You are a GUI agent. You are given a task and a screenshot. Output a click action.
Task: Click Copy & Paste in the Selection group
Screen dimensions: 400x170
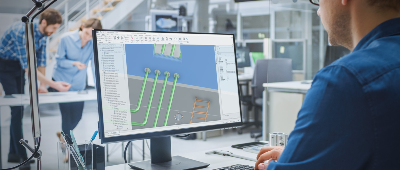pyautogui.click(x=101, y=38)
